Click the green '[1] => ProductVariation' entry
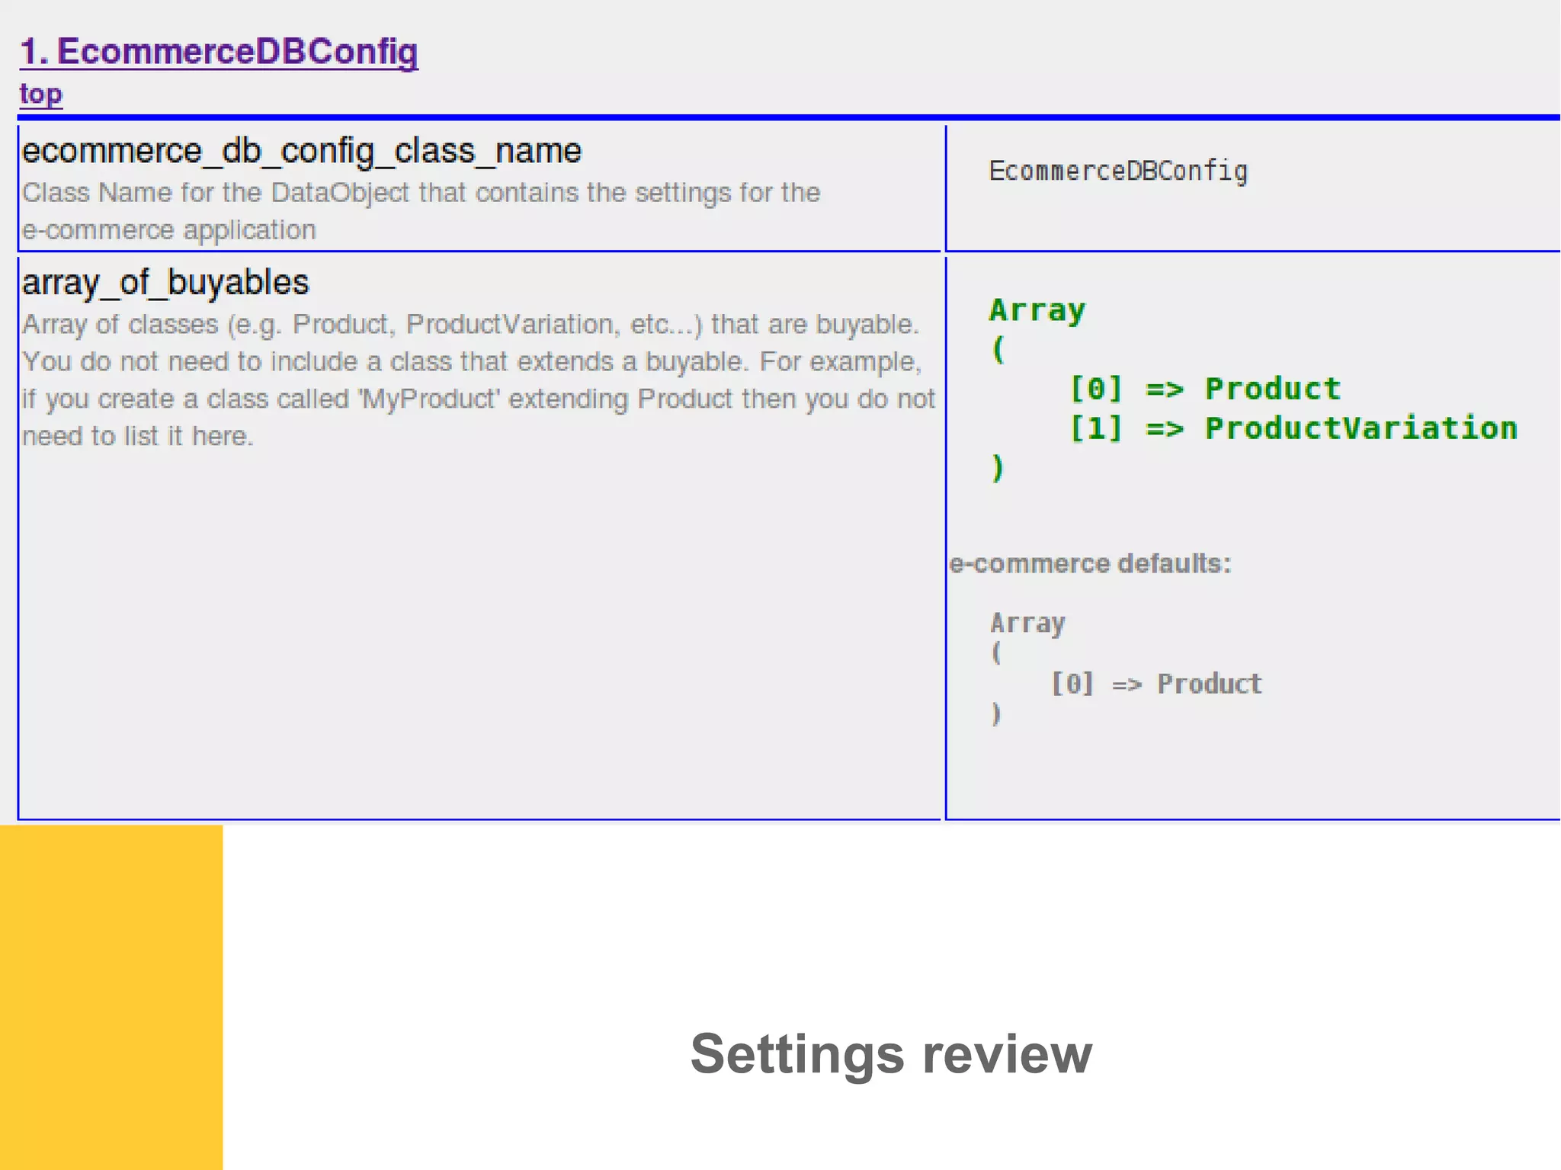The width and height of the screenshot is (1561, 1170). [x=1293, y=428]
